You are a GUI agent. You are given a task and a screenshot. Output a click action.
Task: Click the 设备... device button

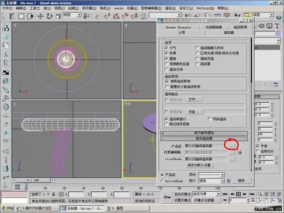[x=194, y=112]
